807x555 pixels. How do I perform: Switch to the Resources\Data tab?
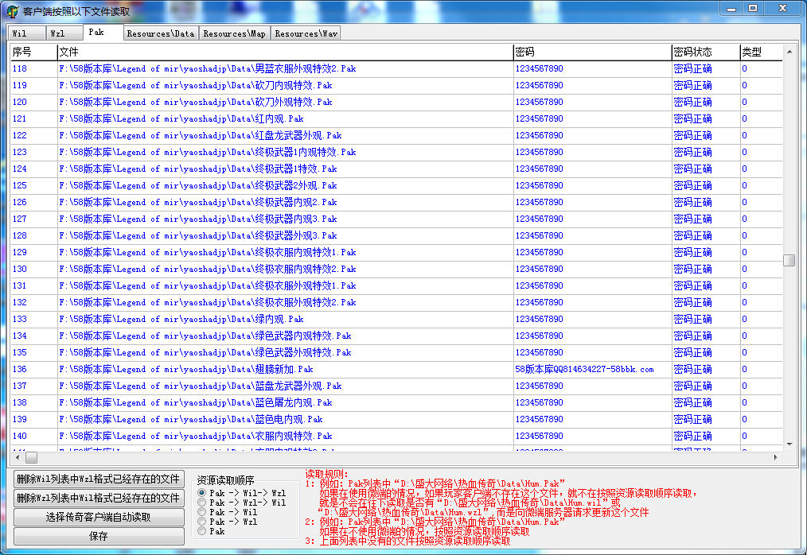tap(160, 33)
